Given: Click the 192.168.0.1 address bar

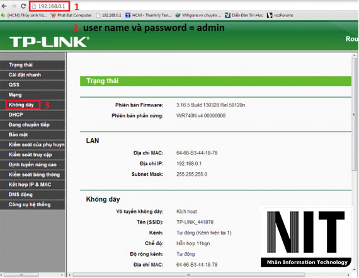Looking at the screenshot, I should coord(50,6).
